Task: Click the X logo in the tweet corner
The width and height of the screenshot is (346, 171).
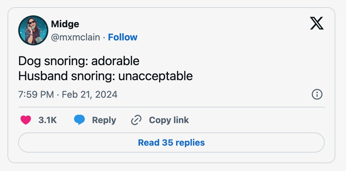Action: (317, 23)
